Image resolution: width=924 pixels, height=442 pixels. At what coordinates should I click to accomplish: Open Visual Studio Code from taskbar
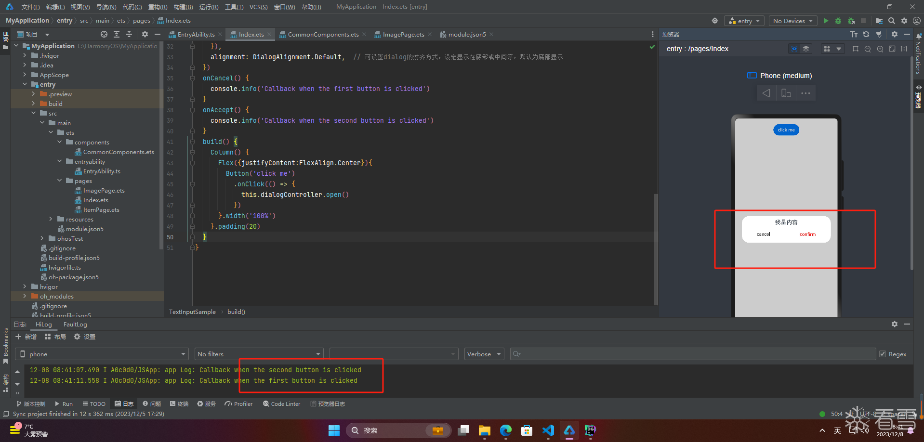548,430
